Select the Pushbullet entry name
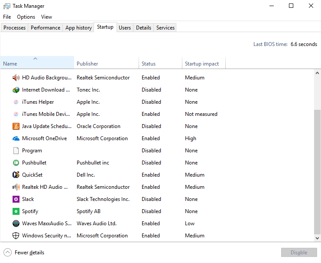 point(34,163)
